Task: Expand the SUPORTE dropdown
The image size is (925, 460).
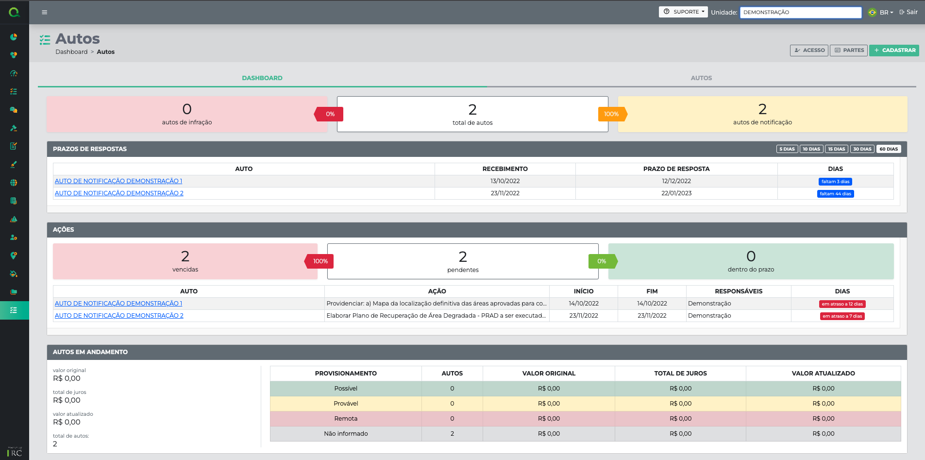Action: [683, 12]
